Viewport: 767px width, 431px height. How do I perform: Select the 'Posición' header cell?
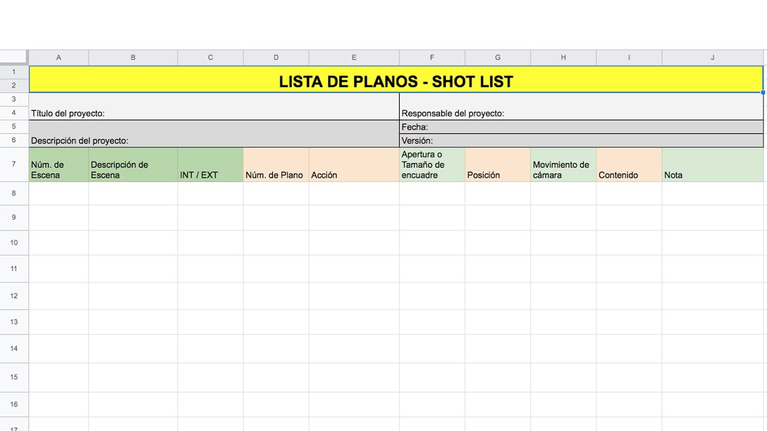[x=498, y=165]
